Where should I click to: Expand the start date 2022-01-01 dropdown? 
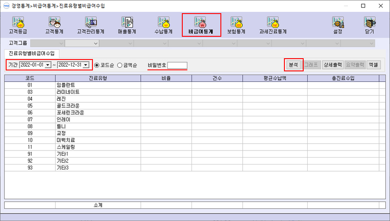(x=48, y=65)
